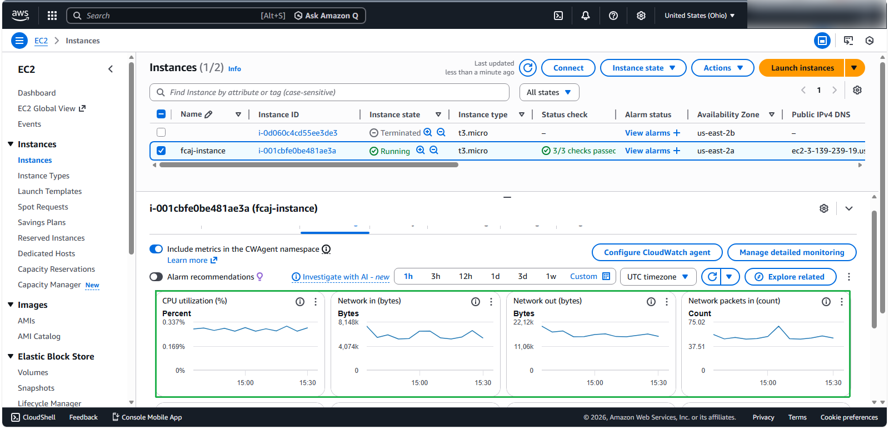Open instance ID link i-001cbfe0be481ae3a
The height and width of the screenshot is (429, 889).
(297, 151)
